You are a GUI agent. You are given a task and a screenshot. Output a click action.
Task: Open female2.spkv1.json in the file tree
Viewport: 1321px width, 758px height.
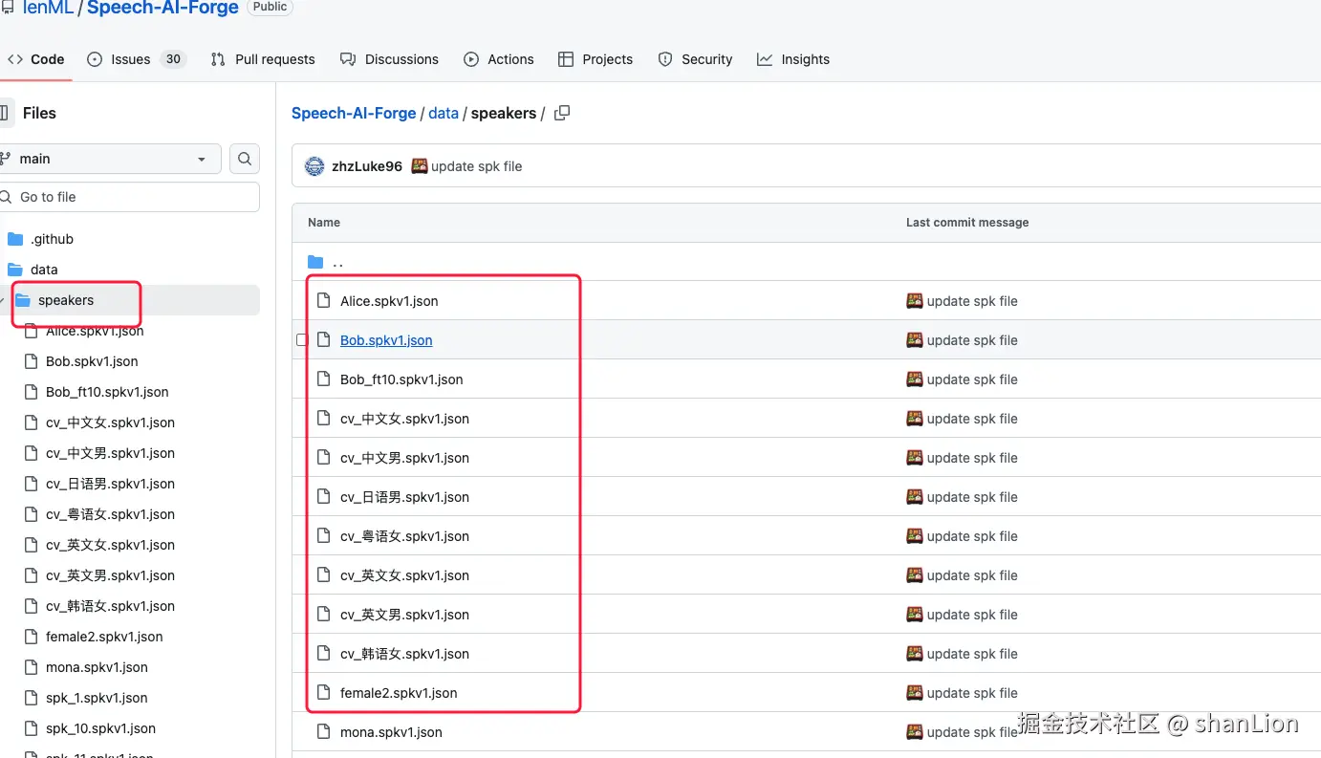click(x=104, y=637)
